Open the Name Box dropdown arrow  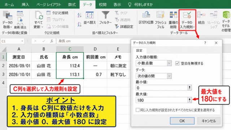pos(22,41)
